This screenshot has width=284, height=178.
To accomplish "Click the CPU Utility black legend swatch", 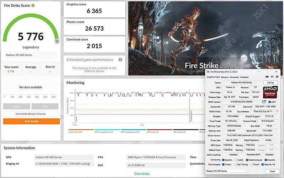I will pos(186,130).
